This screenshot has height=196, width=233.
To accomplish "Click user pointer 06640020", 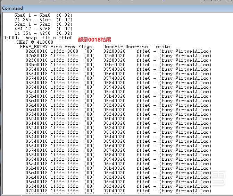I will click(x=115, y=146).
